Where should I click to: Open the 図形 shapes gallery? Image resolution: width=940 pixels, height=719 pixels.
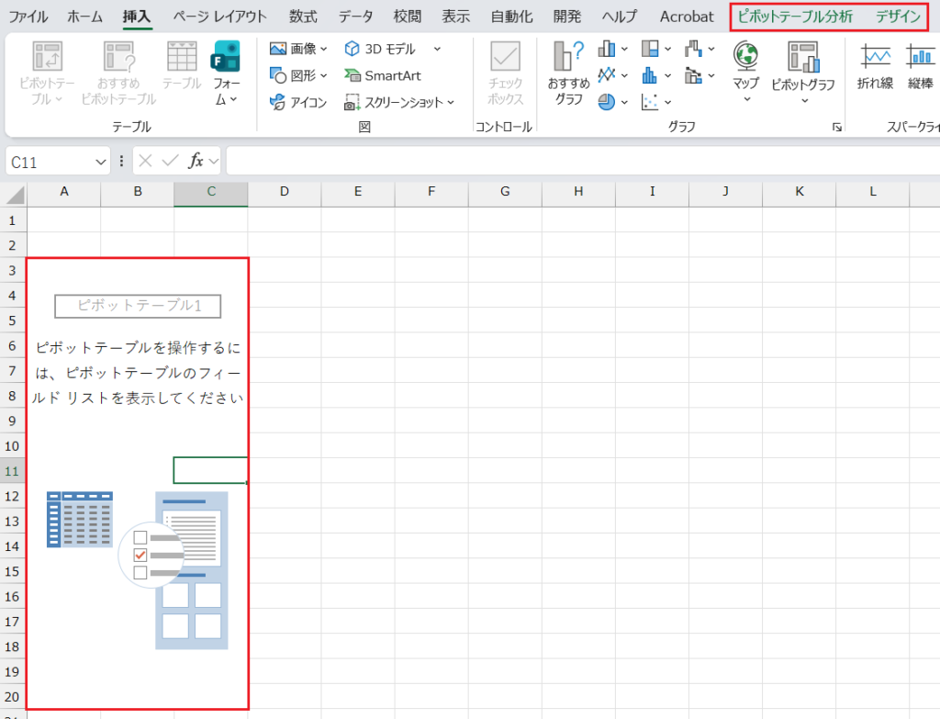point(278,75)
